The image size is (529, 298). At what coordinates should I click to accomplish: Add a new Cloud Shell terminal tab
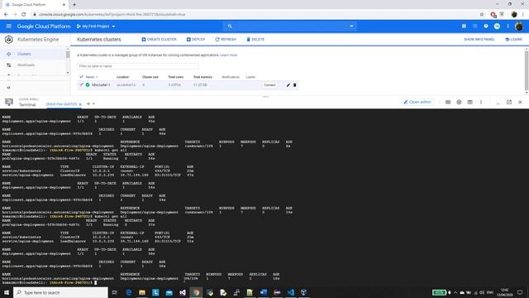(88, 104)
